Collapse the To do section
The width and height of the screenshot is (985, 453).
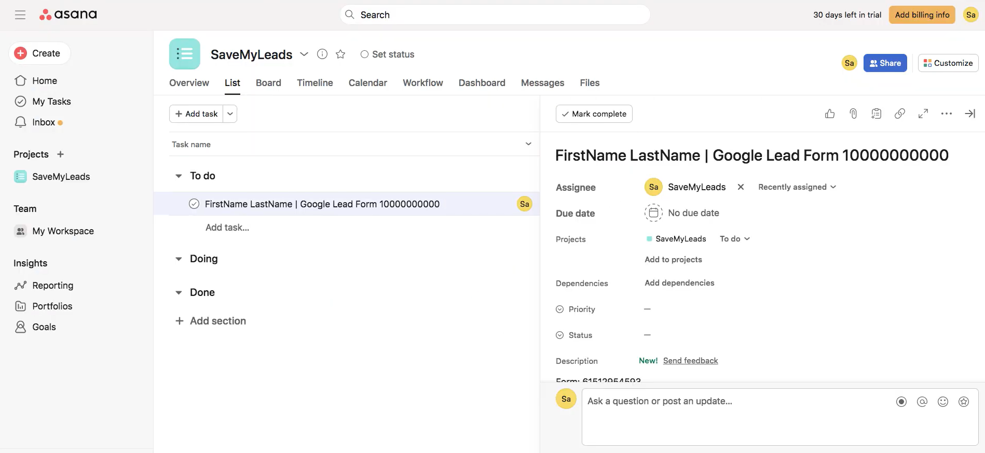click(x=179, y=176)
